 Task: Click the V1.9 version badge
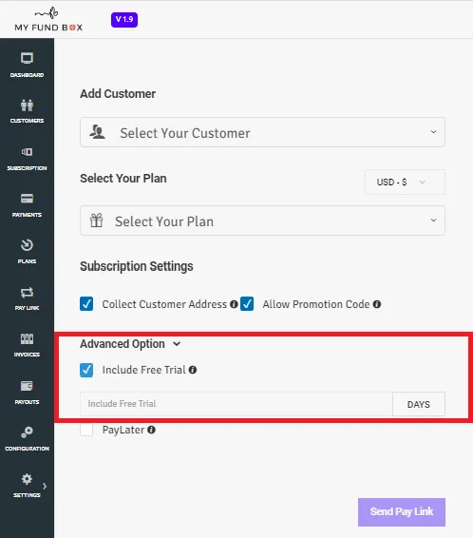124,20
